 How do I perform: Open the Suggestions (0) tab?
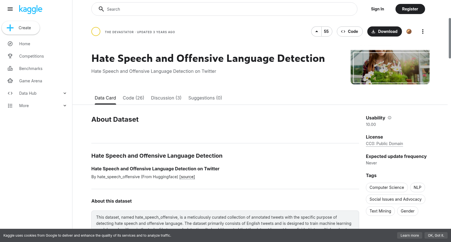pos(205,98)
